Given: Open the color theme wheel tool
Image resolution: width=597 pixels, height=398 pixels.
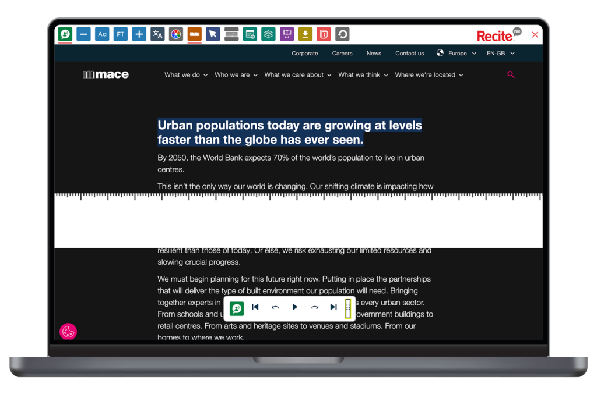Looking at the screenshot, I should pyautogui.click(x=176, y=34).
